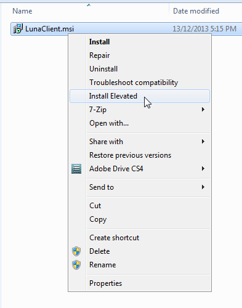
Task: Click the sort arrow above the Name column
Action: tap(89, 5)
